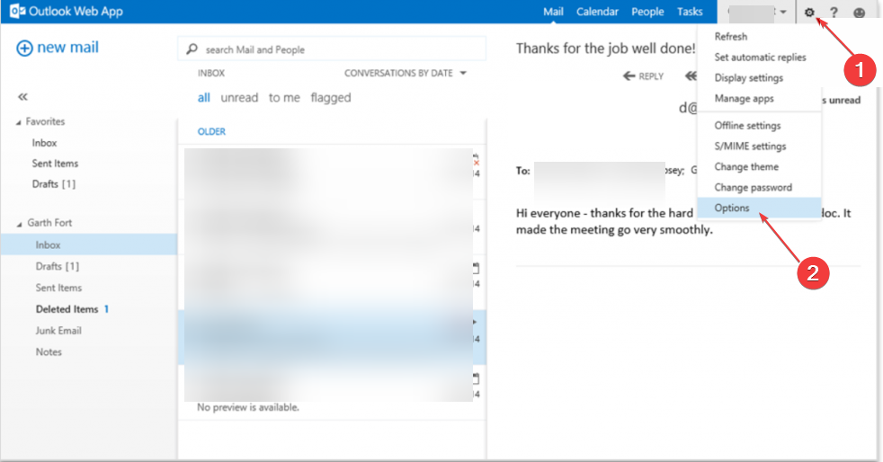Open the account name dropdown arrow
The image size is (883, 462).
coord(783,12)
